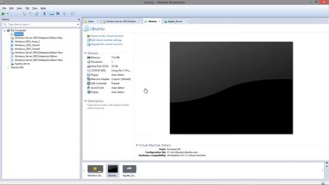Click the USB Controller device entry
329x185 pixels.
pyautogui.click(x=99, y=83)
